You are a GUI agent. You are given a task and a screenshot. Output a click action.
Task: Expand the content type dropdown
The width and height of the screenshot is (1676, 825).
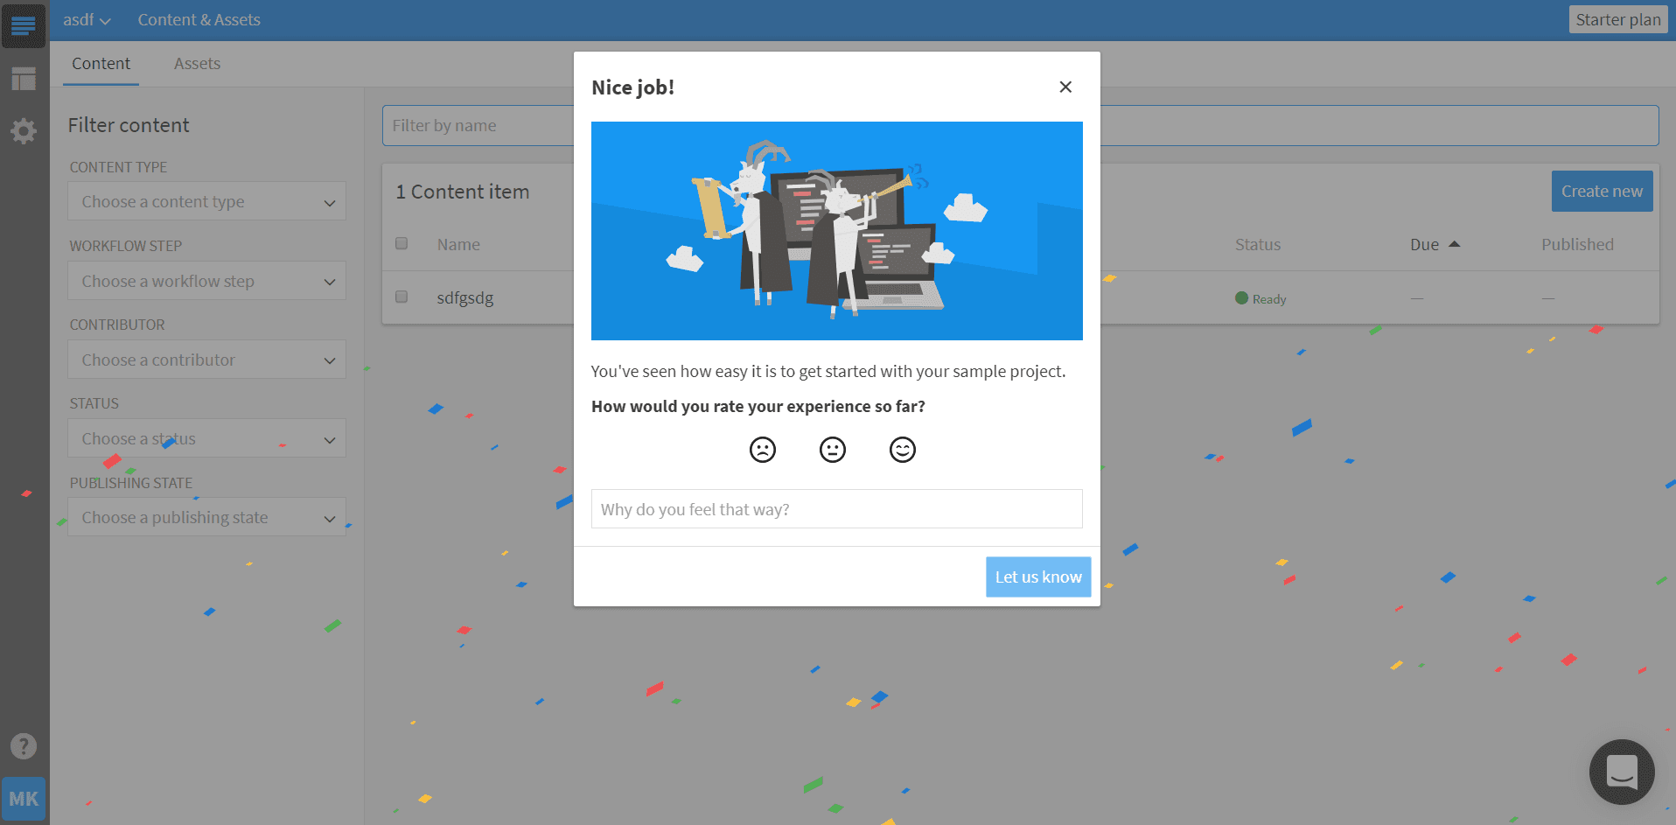(x=206, y=202)
